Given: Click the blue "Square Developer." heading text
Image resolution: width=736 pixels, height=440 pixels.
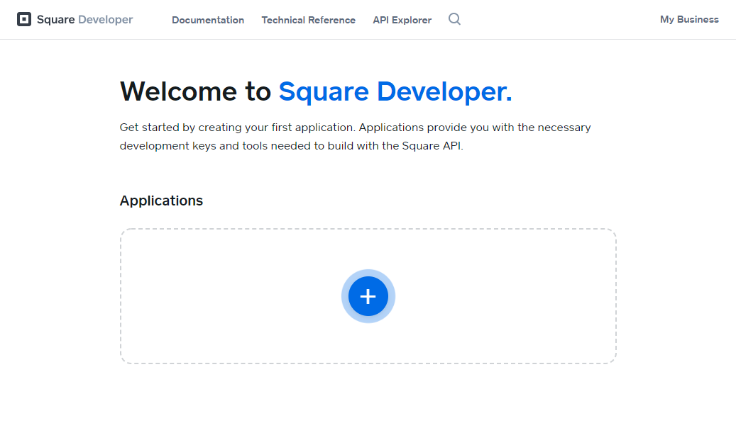Looking at the screenshot, I should 395,91.
